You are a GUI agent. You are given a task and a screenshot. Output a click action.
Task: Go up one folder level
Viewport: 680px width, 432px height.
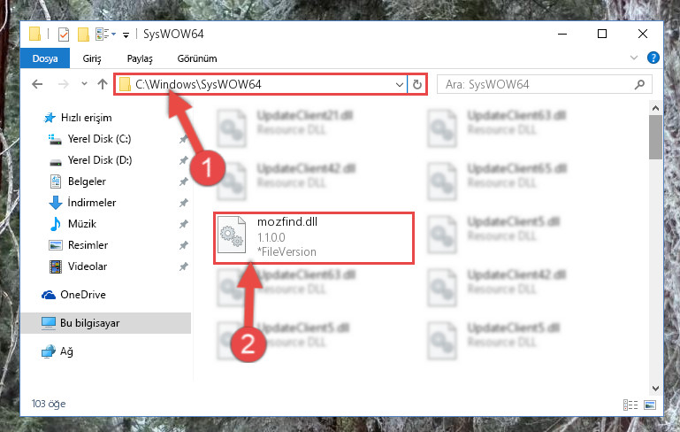click(103, 84)
